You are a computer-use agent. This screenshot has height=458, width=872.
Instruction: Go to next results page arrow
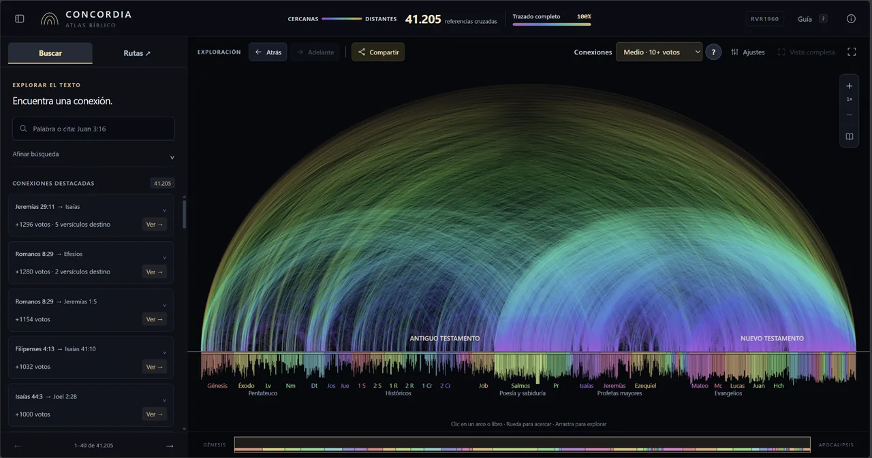[x=170, y=446]
